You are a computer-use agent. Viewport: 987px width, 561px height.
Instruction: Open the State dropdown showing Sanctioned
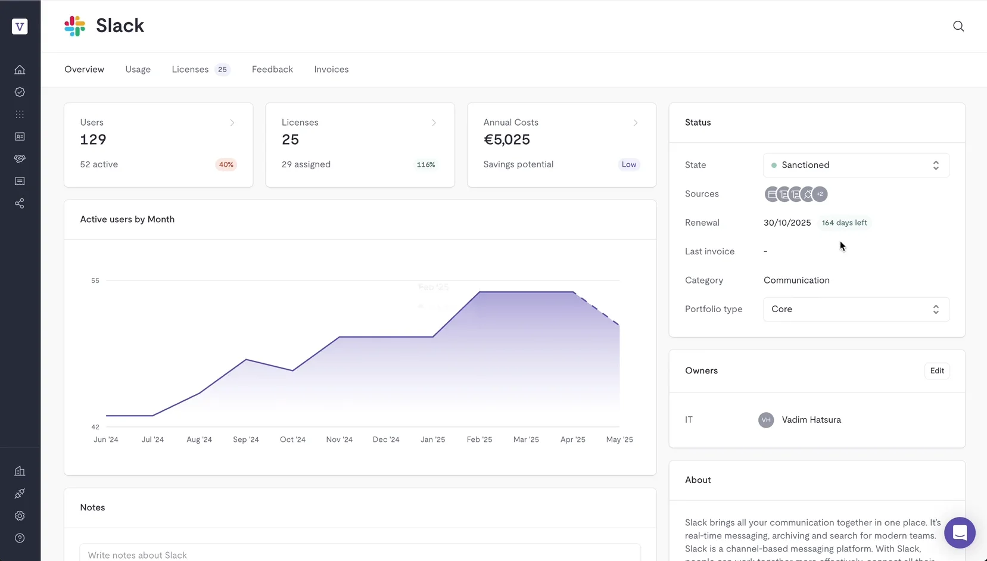[856, 165]
